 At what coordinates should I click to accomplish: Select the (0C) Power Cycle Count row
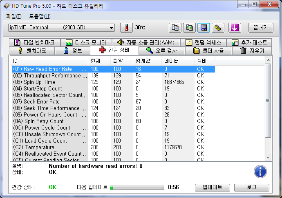[x=114, y=128]
